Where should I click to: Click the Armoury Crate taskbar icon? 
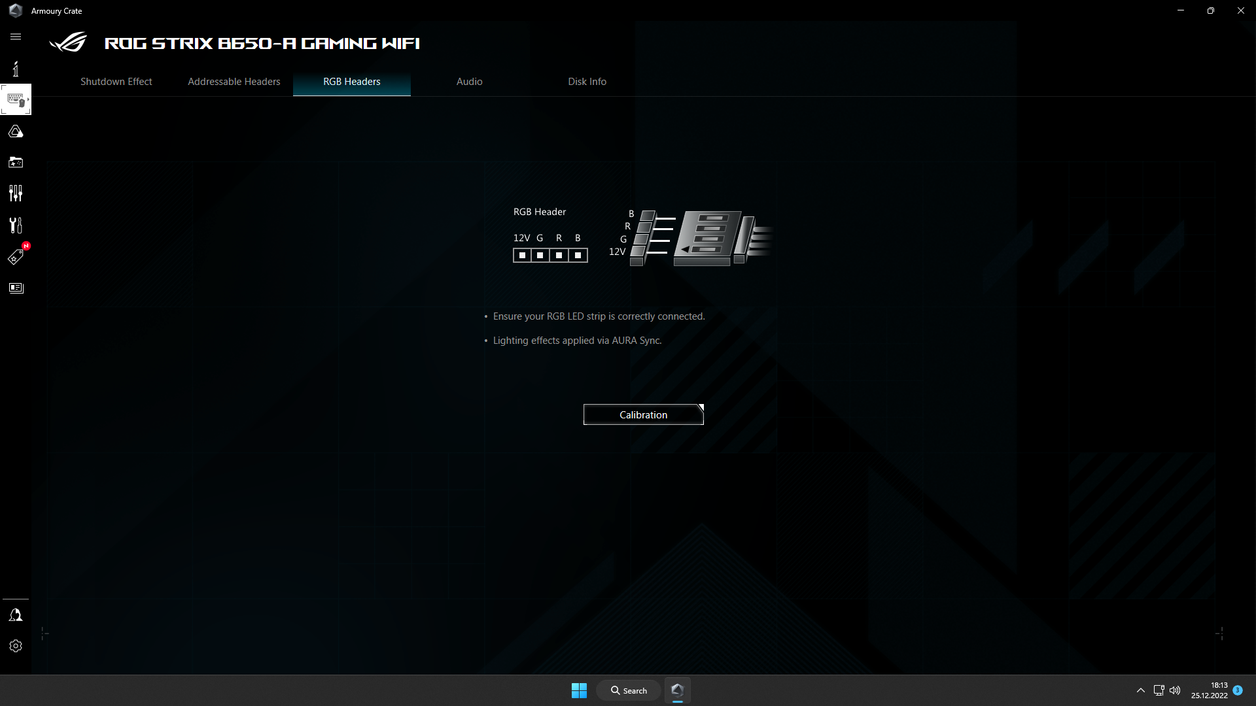677,690
